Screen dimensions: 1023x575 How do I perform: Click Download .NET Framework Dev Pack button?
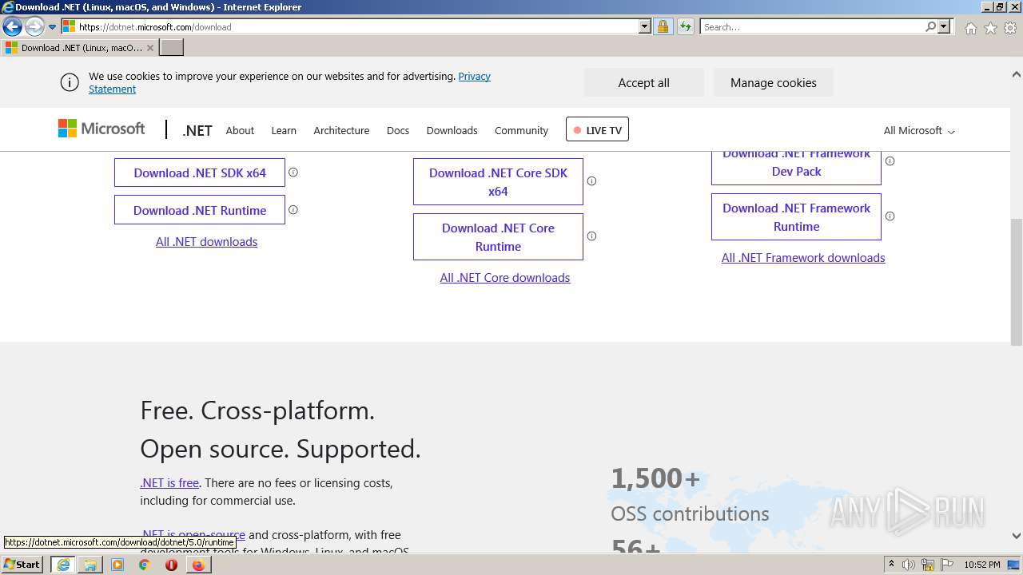796,168
